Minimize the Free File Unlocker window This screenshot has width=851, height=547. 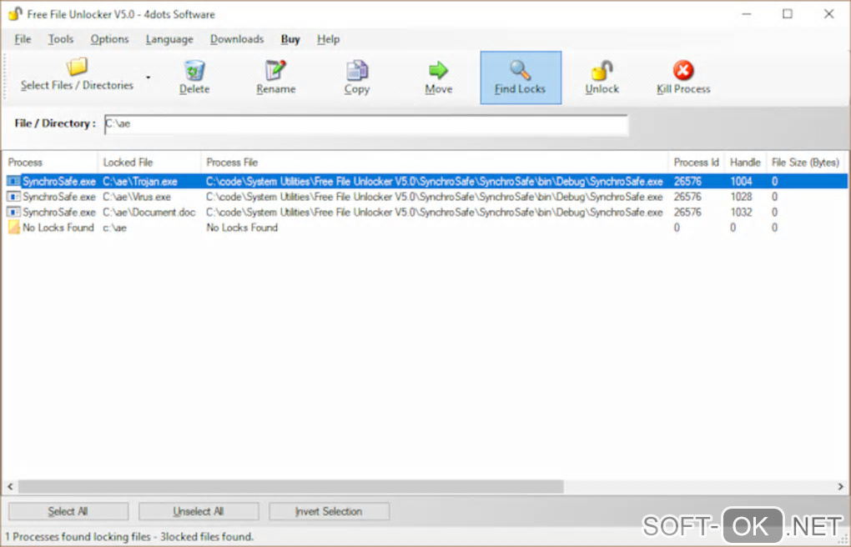pos(747,13)
